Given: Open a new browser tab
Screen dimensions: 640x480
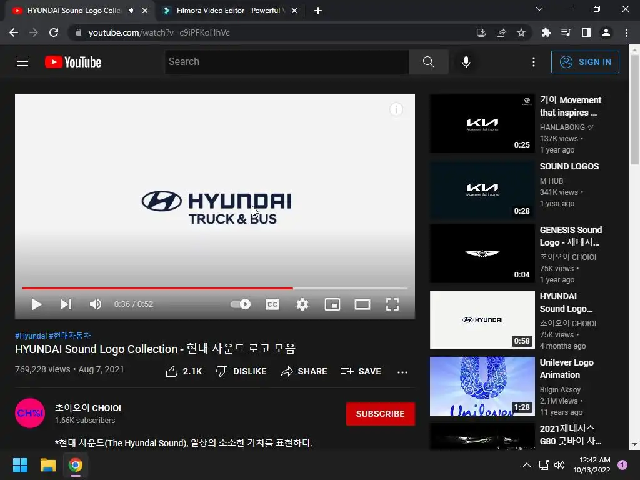Looking at the screenshot, I should click(318, 11).
